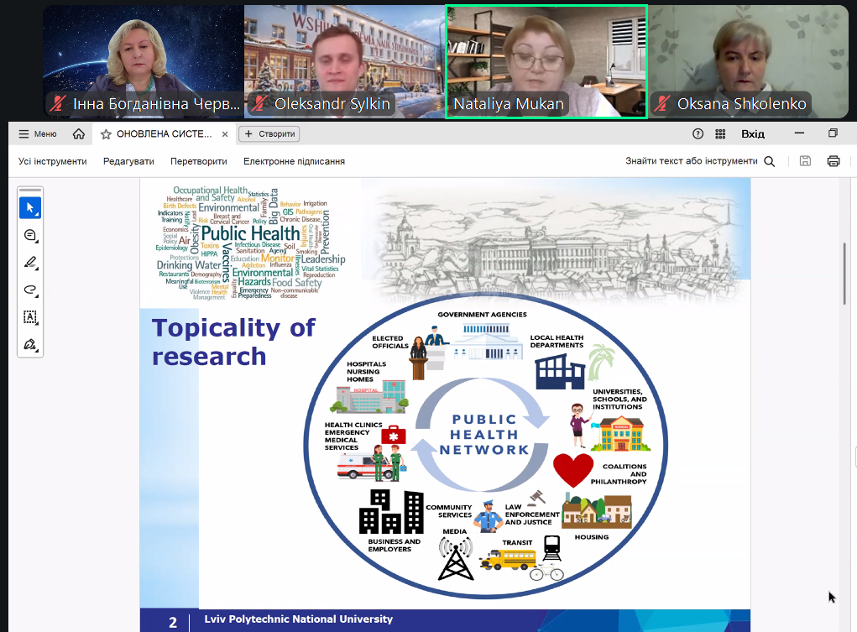This screenshot has width=857, height=632.
Task: Select the arrow selection tool
Action: pos(30,207)
